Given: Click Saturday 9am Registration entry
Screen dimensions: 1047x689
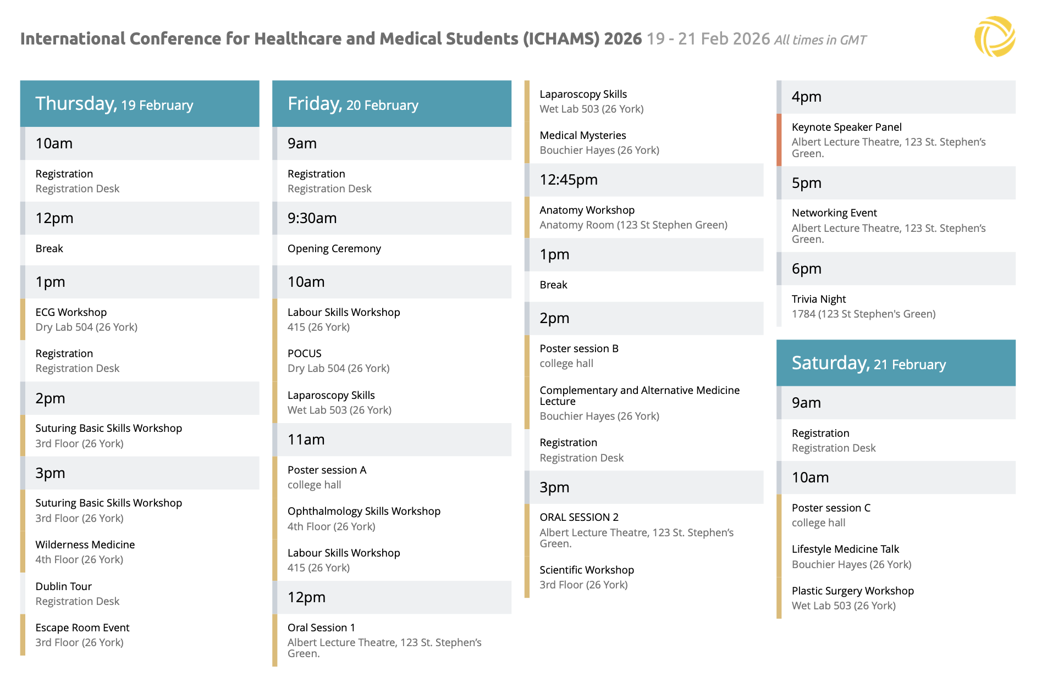Looking at the screenshot, I should 896,440.
